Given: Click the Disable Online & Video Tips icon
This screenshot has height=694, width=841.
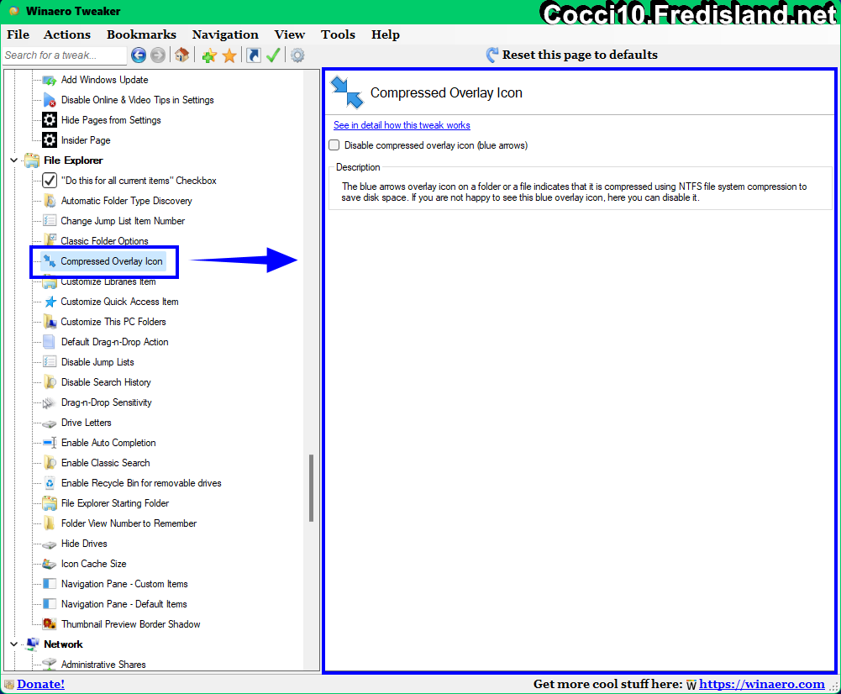Looking at the screenshot, I should [x=50, y=100].
